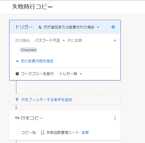Image resolution: width=145 pixels, height=143 pixels.
Task: Select the 行をコピー action heading
Action: tap(32, 118)
